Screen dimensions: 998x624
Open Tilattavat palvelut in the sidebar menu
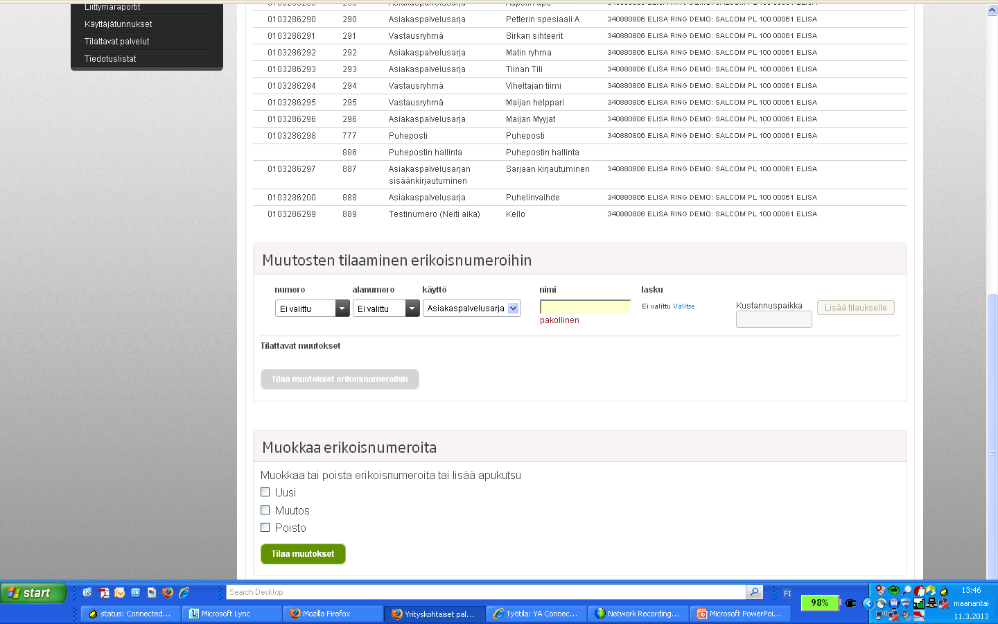117,42
